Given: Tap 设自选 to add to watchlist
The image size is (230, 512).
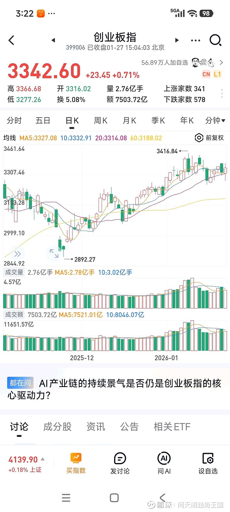Looking at the screenshot, I should (x=208, y=463).
